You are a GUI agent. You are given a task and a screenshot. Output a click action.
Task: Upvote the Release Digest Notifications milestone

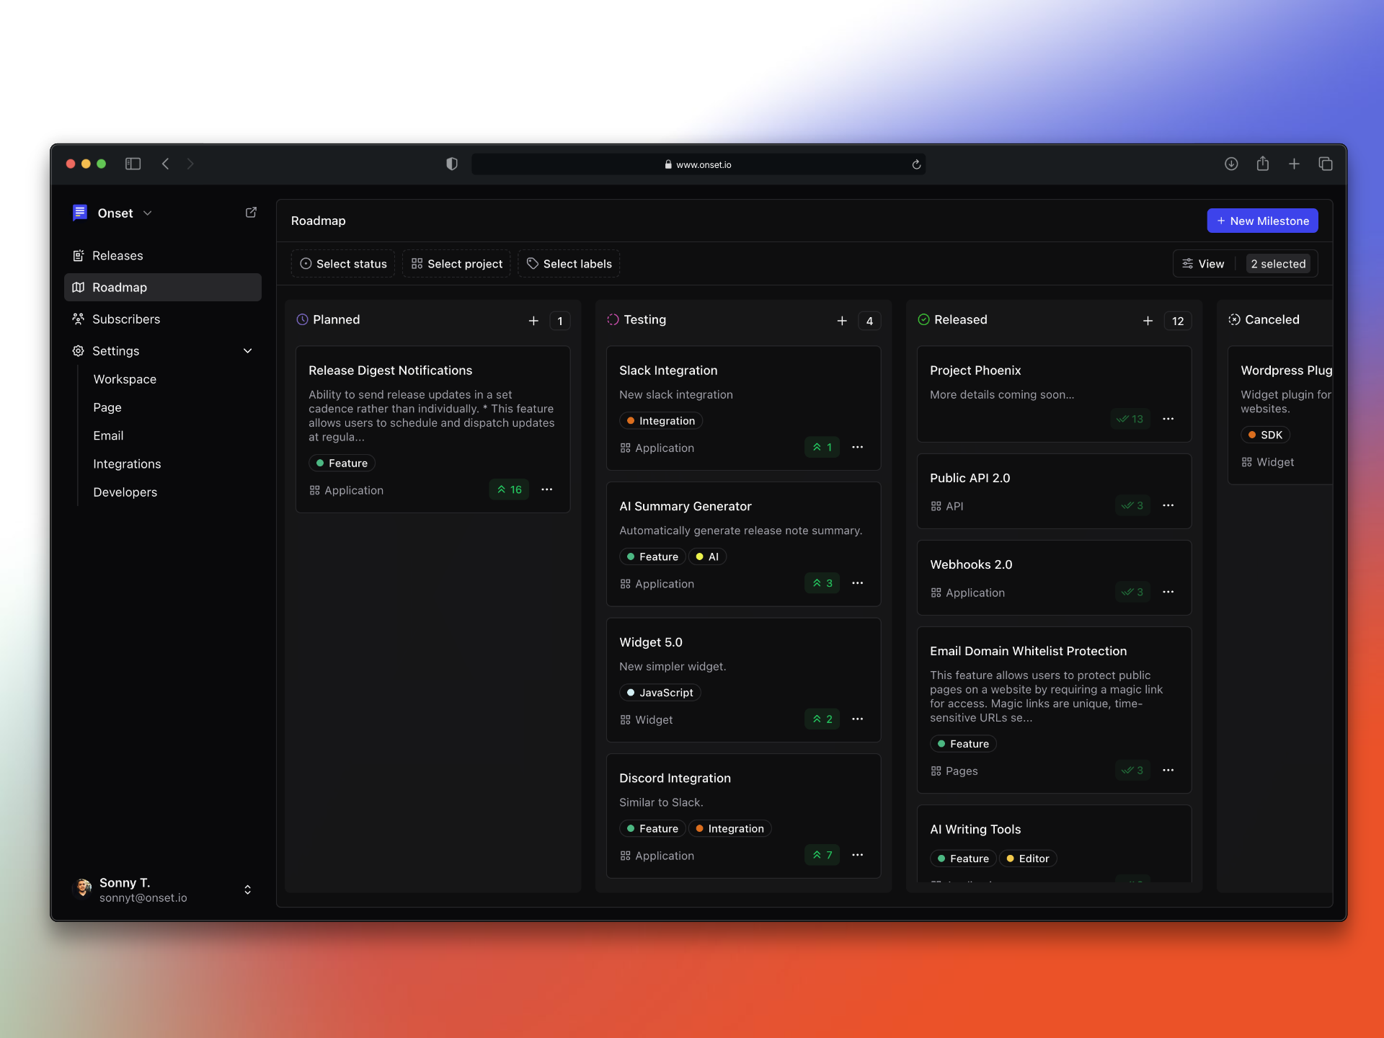[x=509, y=489]
